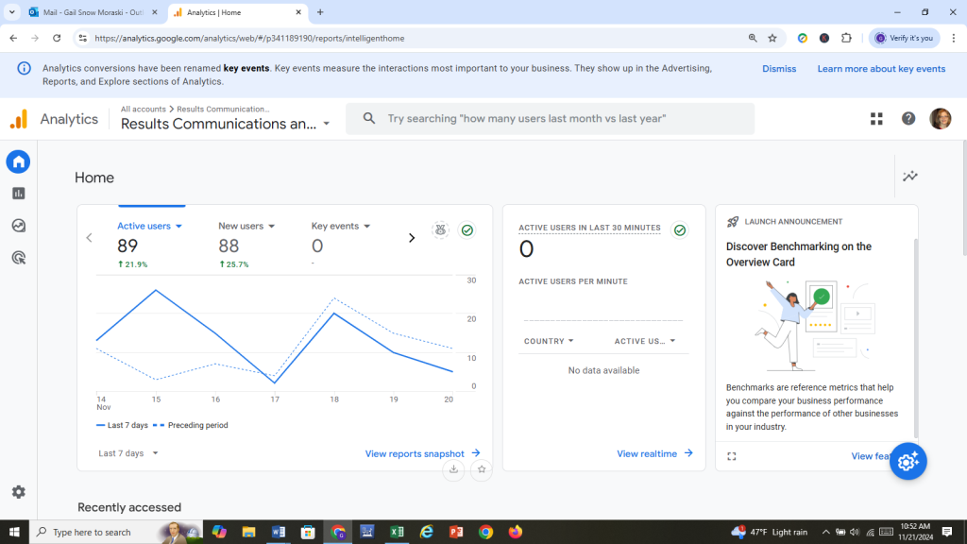Dismiss the key events banner
Image resolution: width=967 pixels, height=544 pixels.
tap(779, 69)
